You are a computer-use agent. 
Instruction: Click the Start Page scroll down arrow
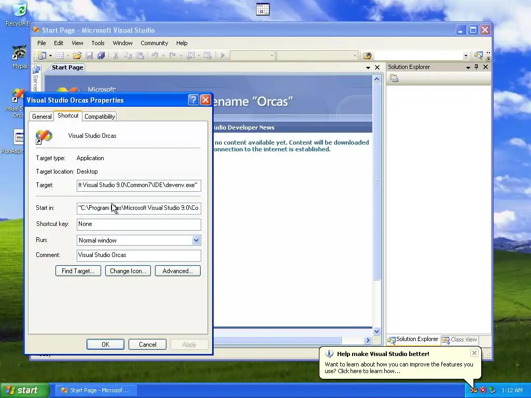pyautogui.click(x=376, y=331)
